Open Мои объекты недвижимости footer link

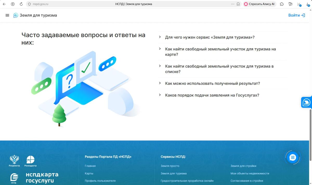[x=250, y=173]
